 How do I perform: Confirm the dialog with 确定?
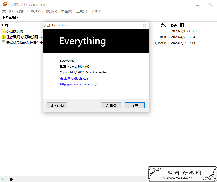(135, 106)
